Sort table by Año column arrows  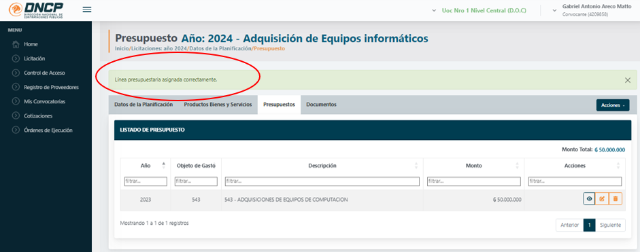tap(164, 165)
